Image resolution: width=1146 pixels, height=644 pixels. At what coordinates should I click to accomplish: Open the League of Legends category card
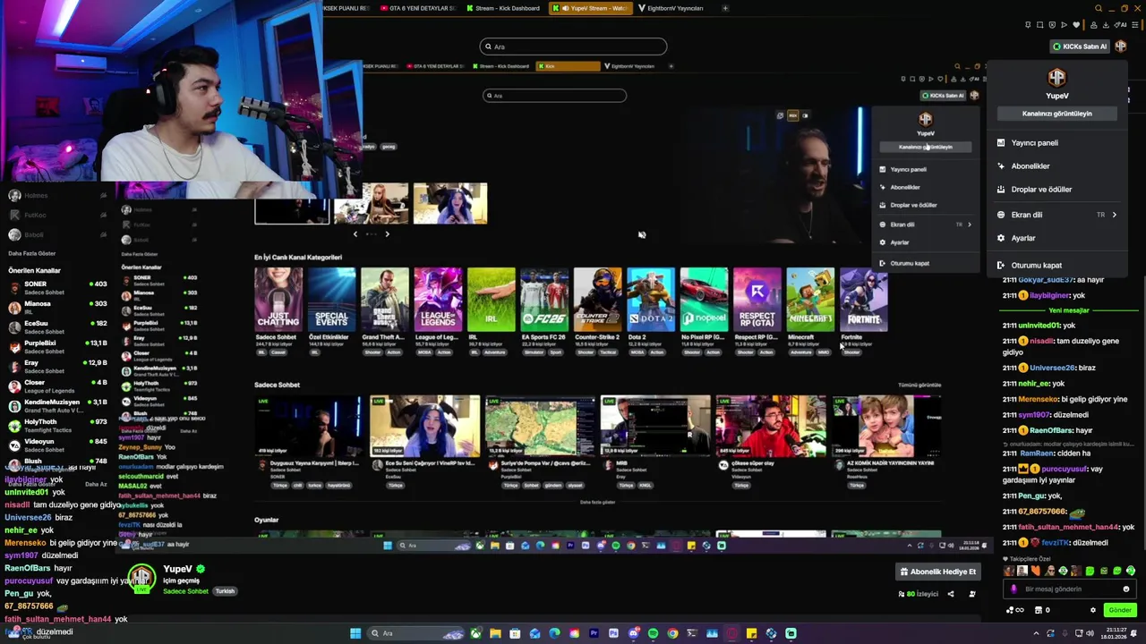[438, 300]
